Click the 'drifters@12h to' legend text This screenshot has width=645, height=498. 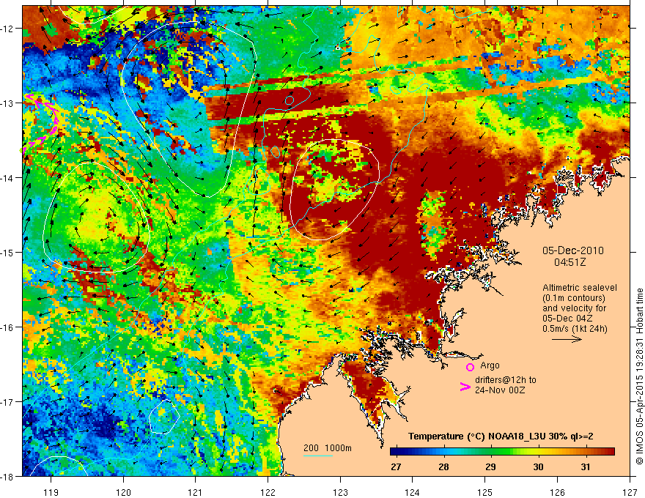[506, 380]
